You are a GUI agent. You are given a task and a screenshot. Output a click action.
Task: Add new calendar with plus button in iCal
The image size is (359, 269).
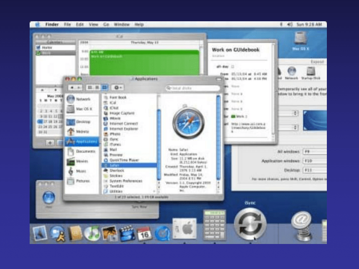pyautogui.click(x=49, y=143)
